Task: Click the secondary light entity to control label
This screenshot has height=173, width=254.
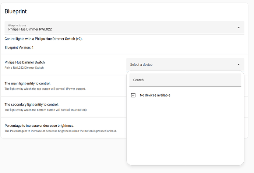Action: tap(32, 104)
